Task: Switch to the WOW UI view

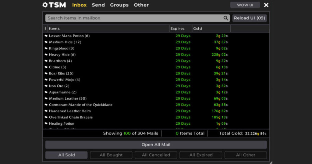Action: (245, 5)
